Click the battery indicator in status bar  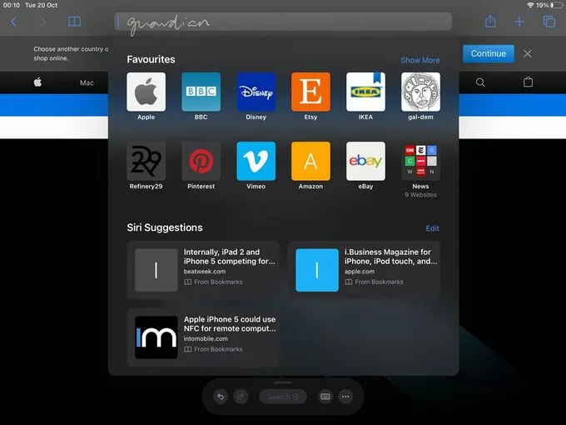tap(558, 6)
